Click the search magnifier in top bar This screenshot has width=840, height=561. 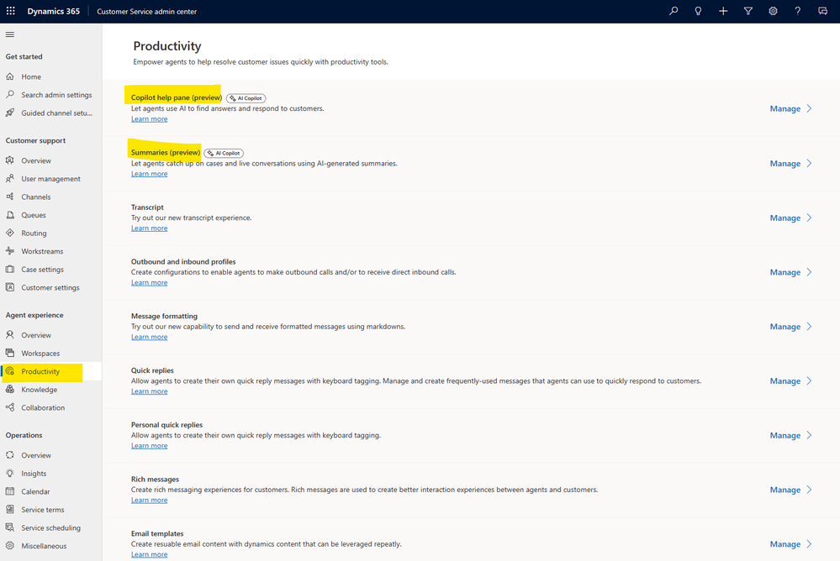coord(674,11)
